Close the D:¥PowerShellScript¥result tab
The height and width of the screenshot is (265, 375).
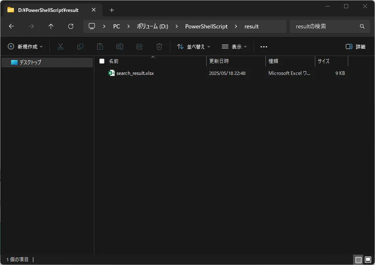tap(94, 10)
